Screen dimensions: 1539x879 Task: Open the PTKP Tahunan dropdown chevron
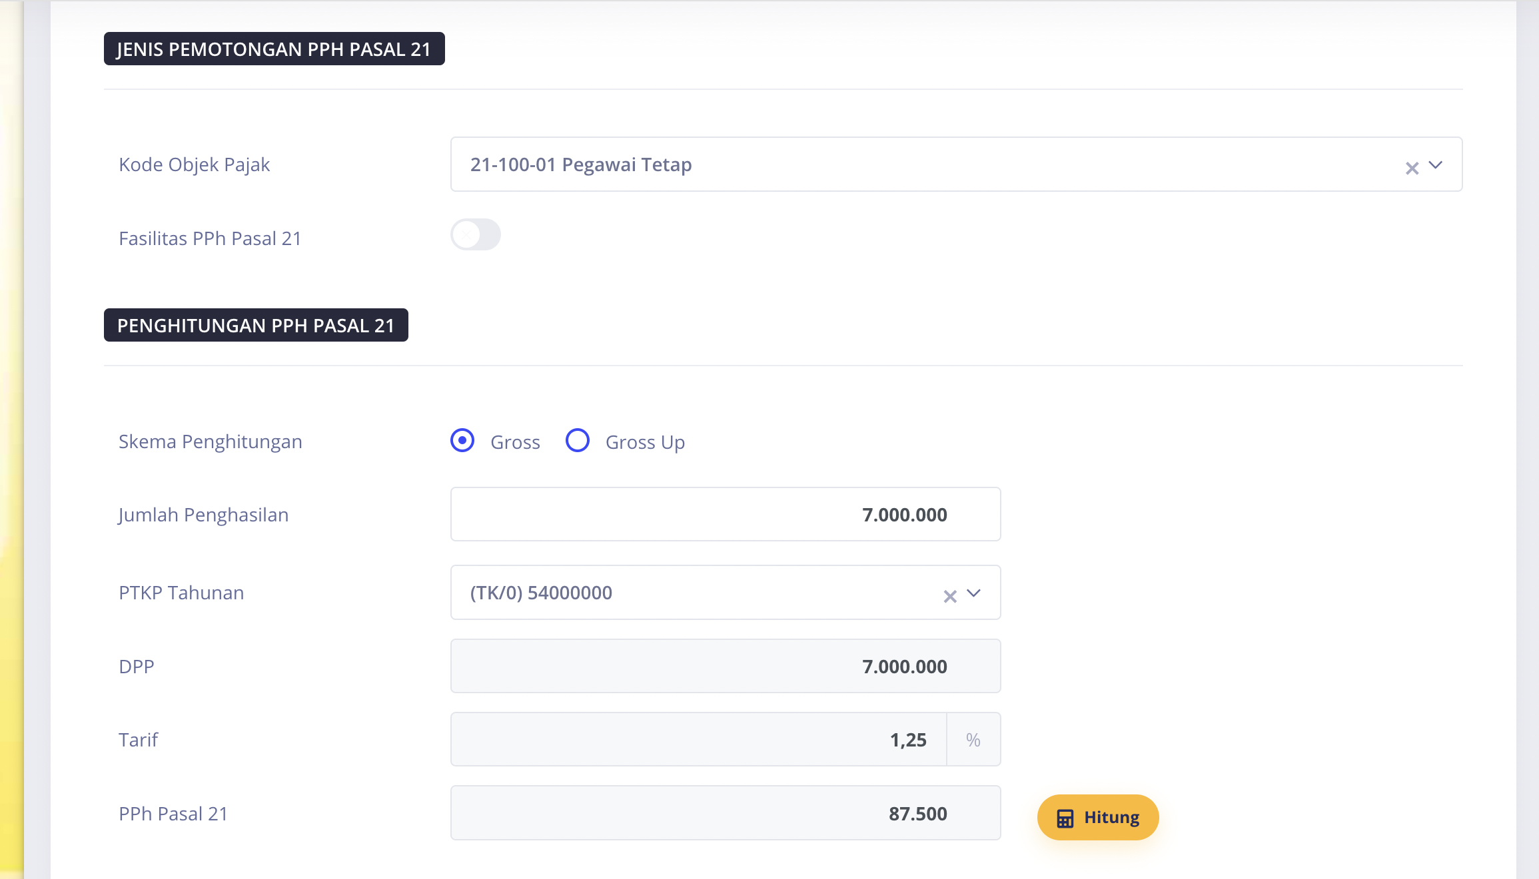pyautogui.click(x=974, y=593)
